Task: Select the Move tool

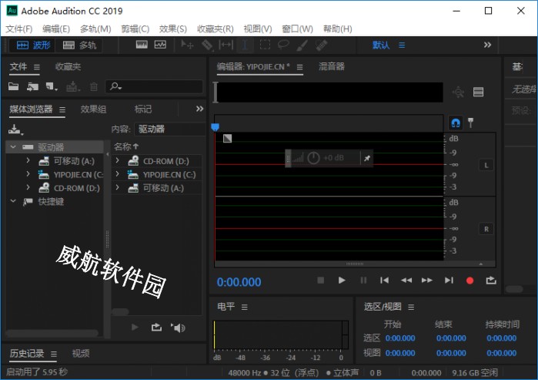Action: pos(187,45)
